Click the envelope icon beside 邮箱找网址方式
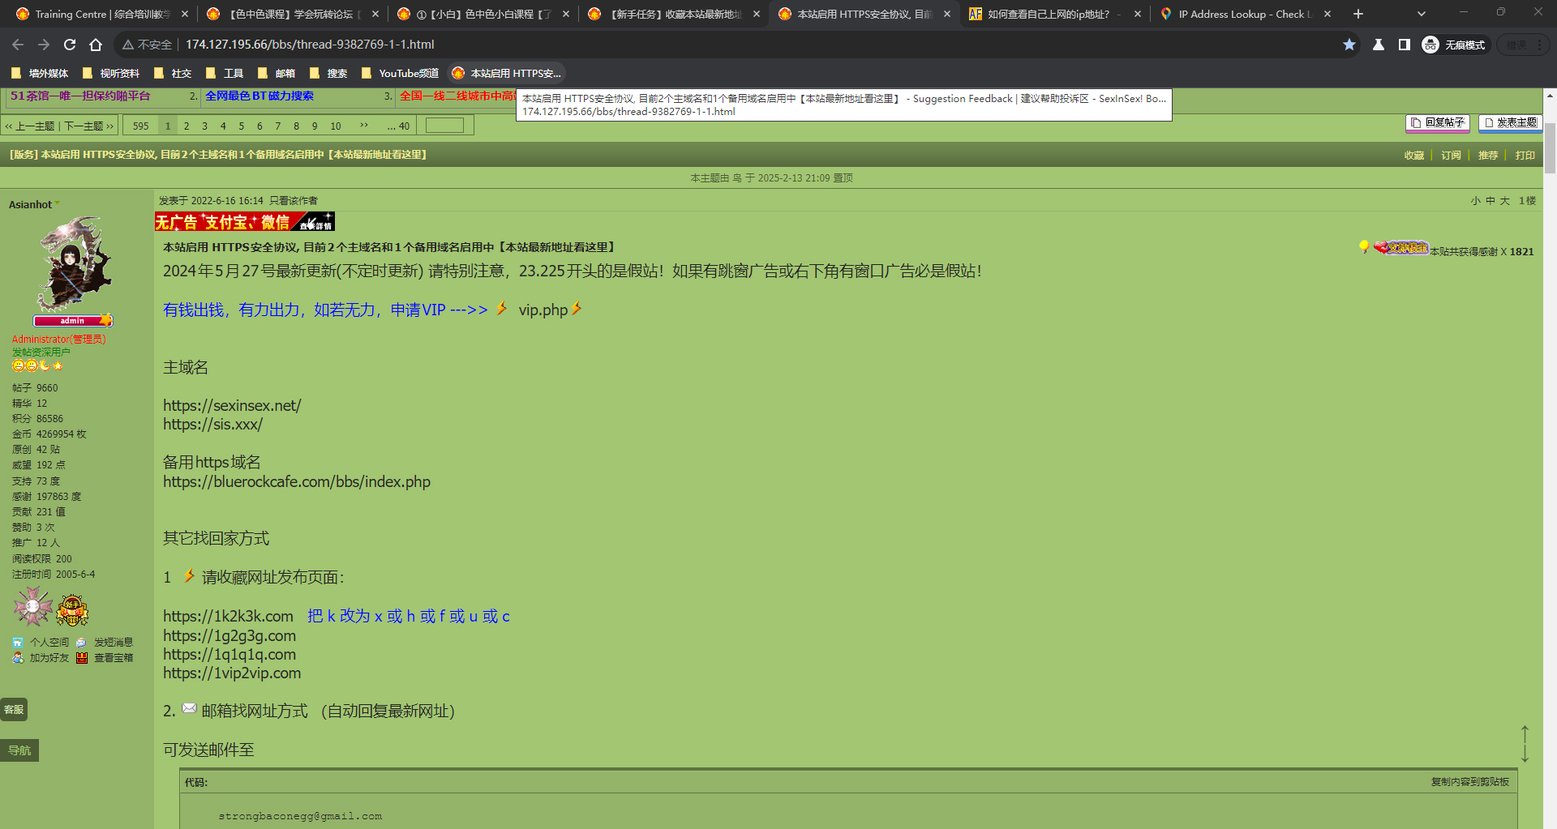Image resolution: width=1557 pixels, height=829 pixels. (x=189, y=708)
